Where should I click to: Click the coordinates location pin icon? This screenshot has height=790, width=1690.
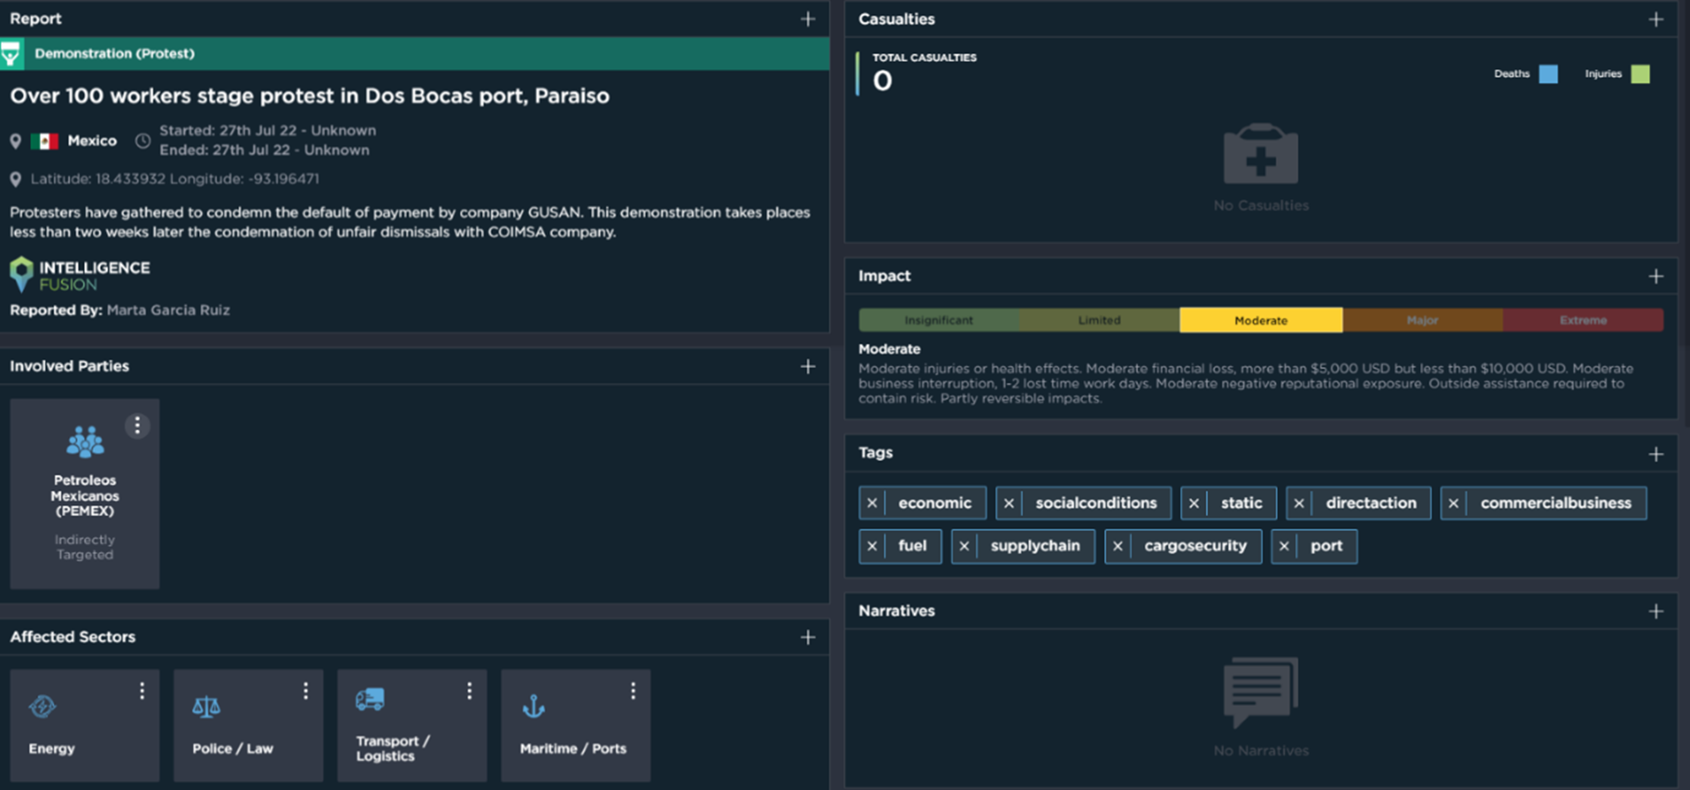pyautogui.click(x=16, y=179)
